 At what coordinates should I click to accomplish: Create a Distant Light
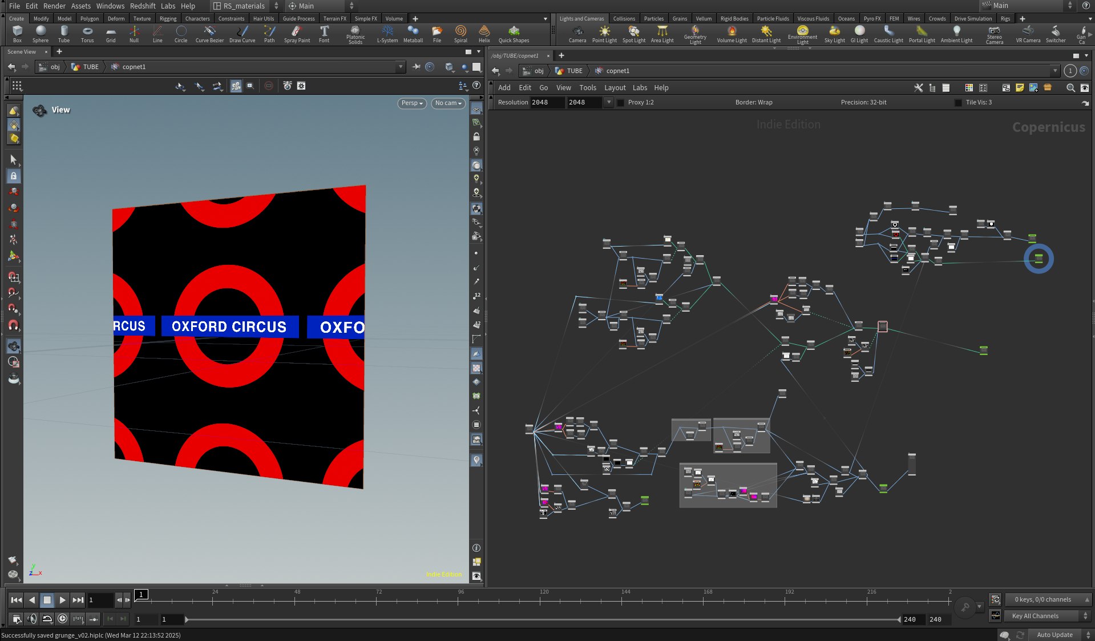pos(766,34)
